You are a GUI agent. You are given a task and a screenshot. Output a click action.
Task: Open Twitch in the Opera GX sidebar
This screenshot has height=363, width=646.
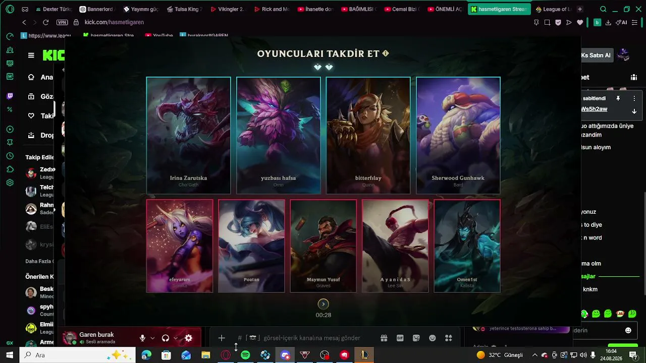[x=10, y=96]
